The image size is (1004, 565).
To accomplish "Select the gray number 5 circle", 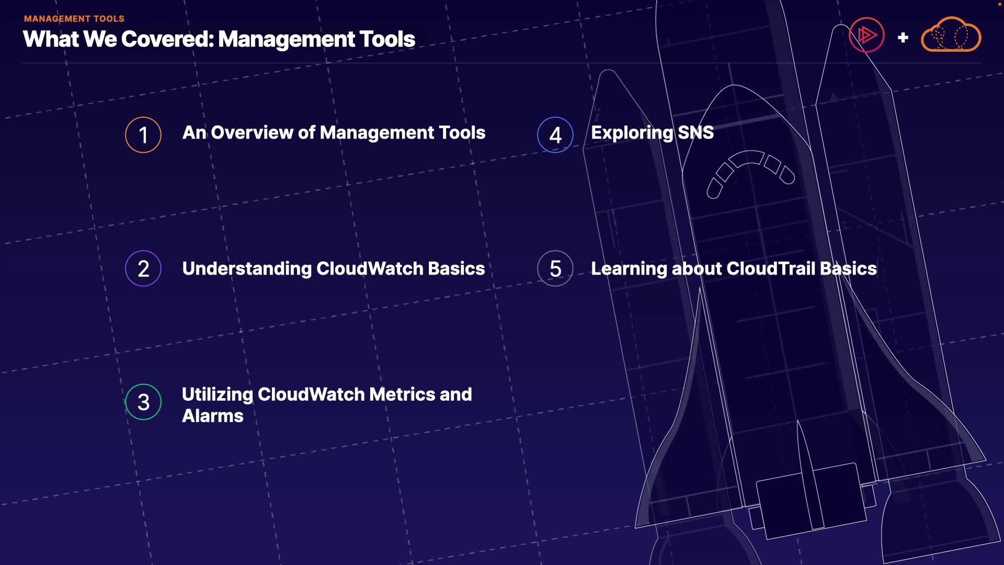I will point(555,269).
